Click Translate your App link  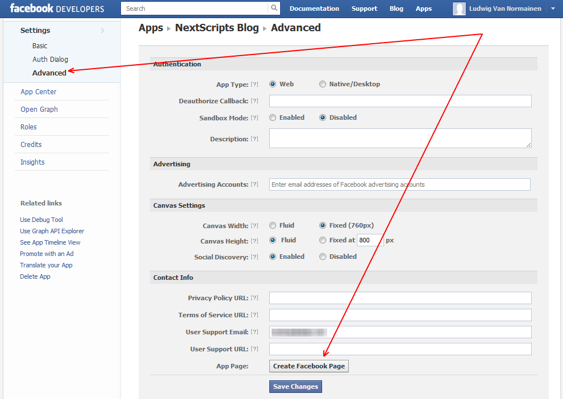(46, 265)
